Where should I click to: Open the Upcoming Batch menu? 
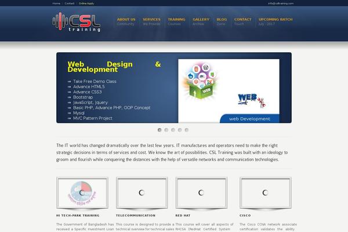tap(275, 21)
